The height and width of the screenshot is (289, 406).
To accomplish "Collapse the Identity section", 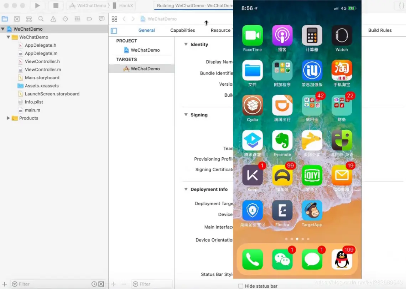I will pos(186,44).
